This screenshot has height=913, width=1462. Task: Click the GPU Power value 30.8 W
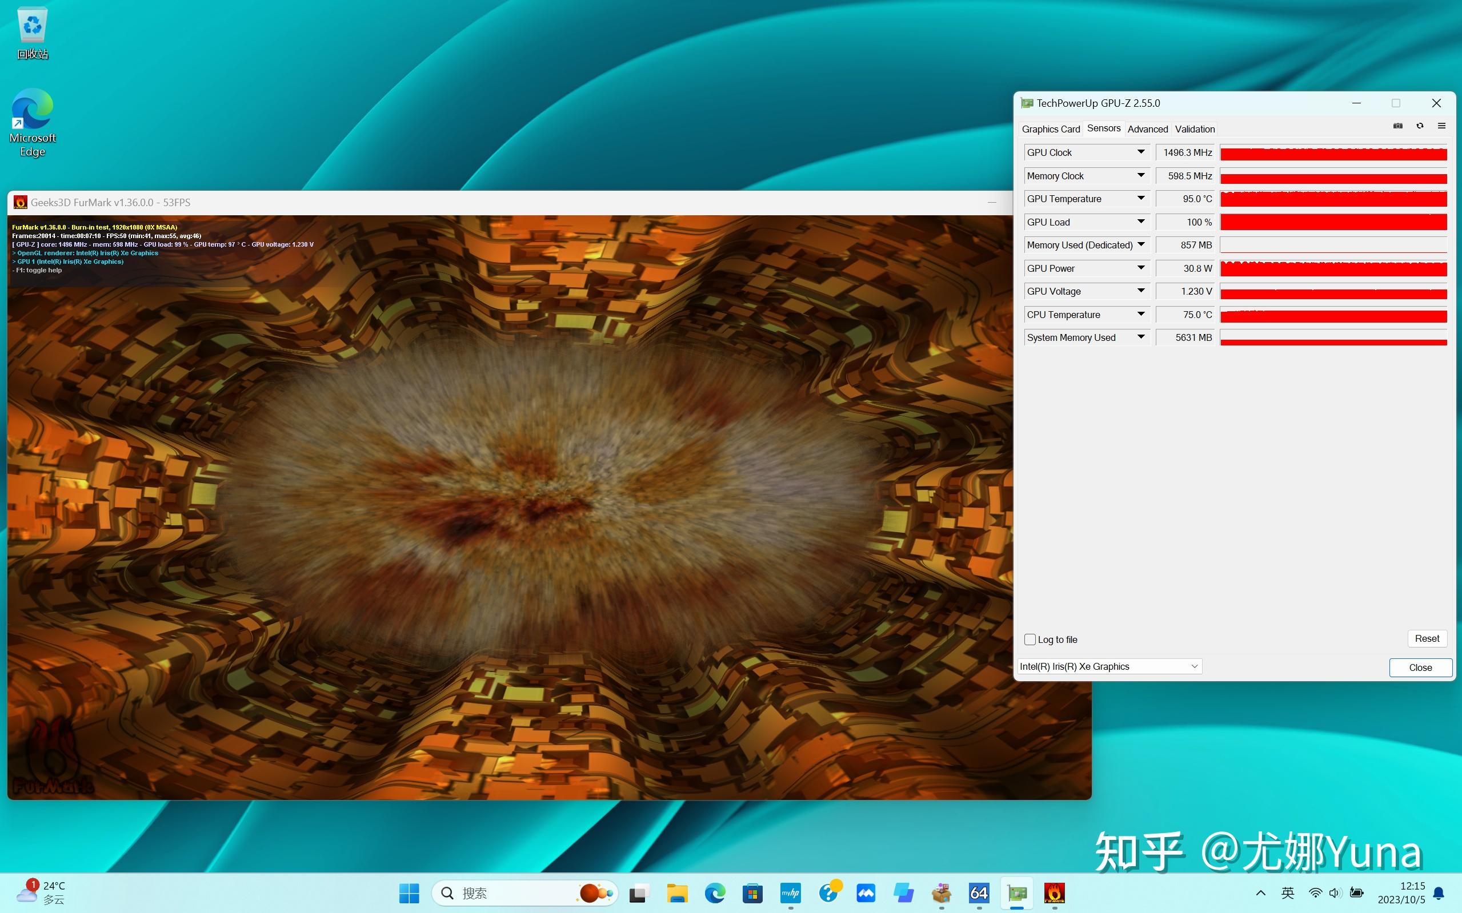[1185, 268]
